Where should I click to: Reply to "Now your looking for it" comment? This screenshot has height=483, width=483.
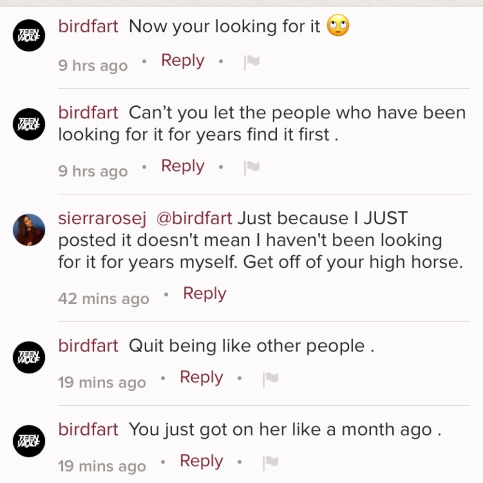[183, 61]
